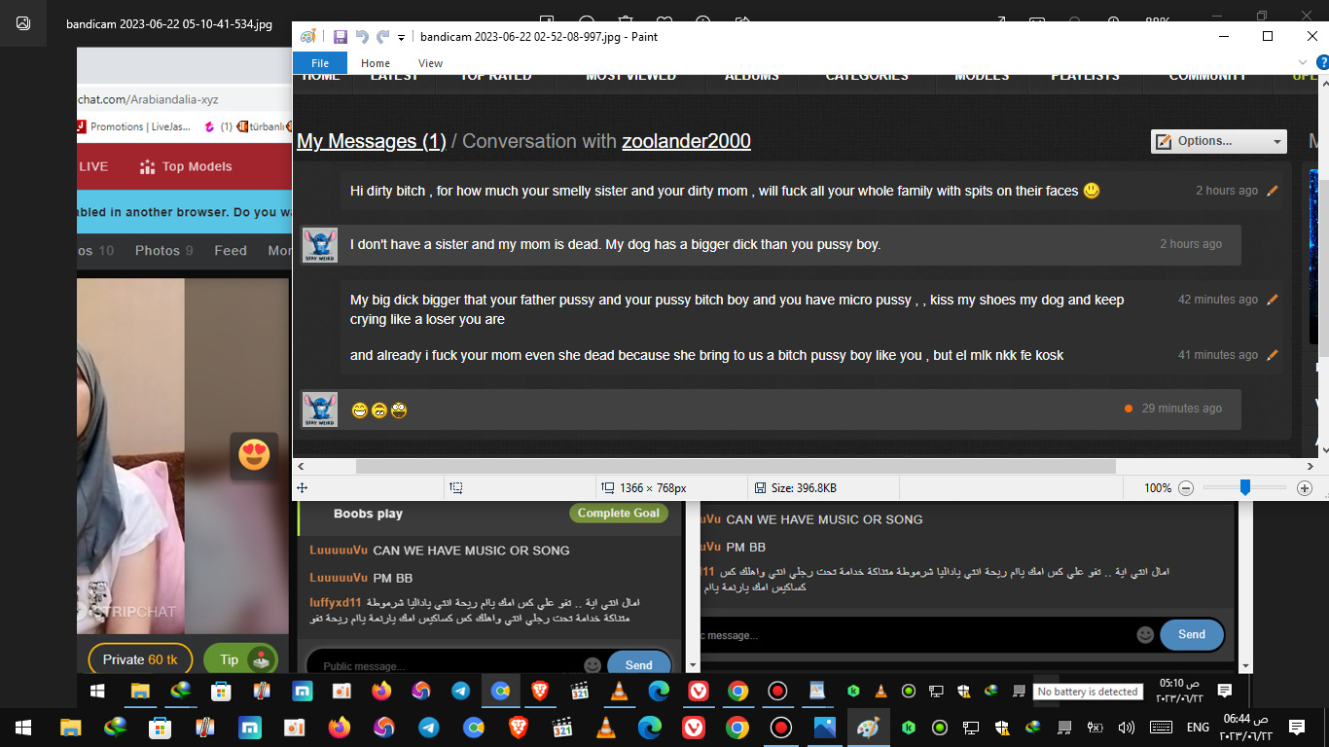Undo the last action in Paint
Viewport: 1329px width, 747px height.
[362, 37]
